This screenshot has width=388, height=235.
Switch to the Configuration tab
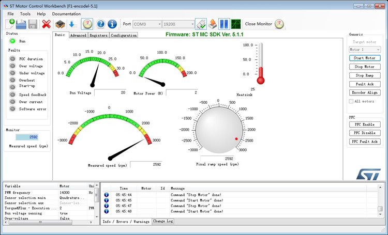coord(124,35)
